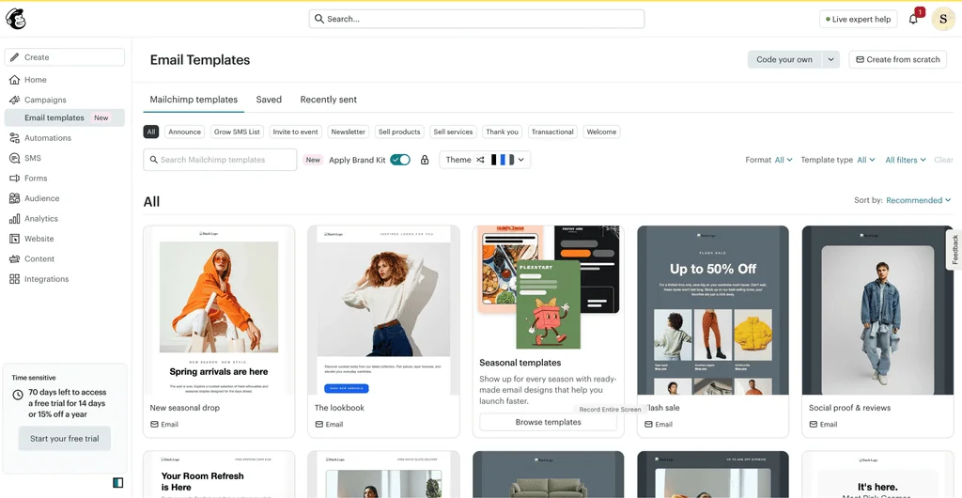Click Create from scratch button

coord(897,59)
